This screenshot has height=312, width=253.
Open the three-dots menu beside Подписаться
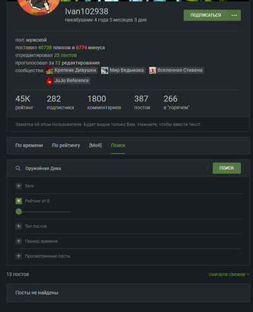[234, 15]
